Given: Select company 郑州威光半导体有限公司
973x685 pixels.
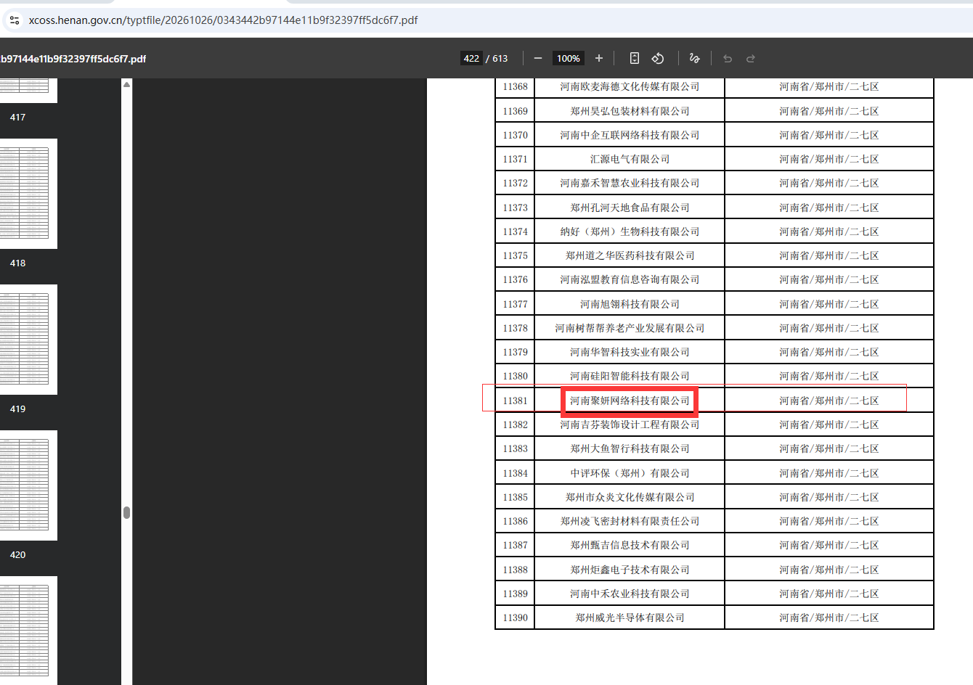Looking at the screenshot, I should pos(630,618).
